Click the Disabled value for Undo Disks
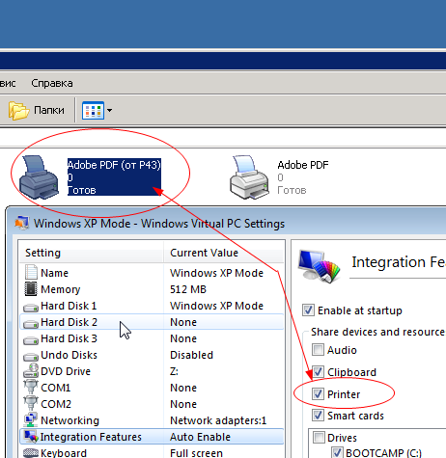 click(x=191, y=355)
